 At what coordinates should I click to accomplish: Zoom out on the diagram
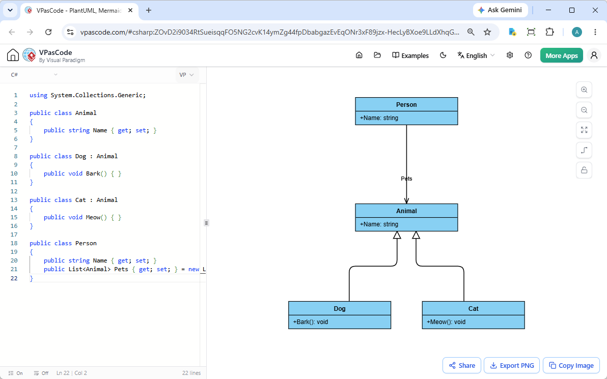pyautogui.click(x=584, y=110)
